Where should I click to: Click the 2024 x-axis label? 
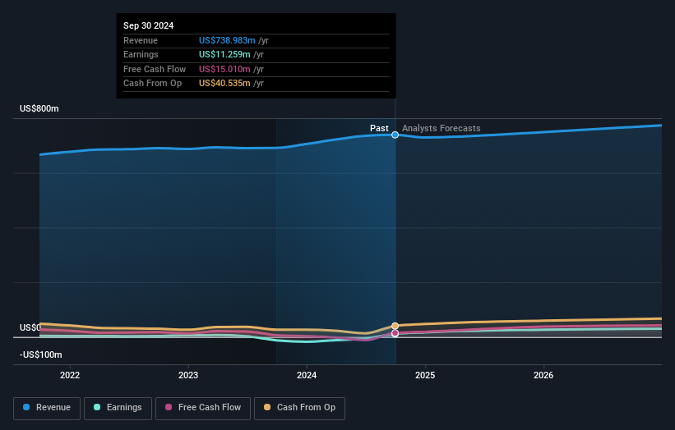click(307, 375)
